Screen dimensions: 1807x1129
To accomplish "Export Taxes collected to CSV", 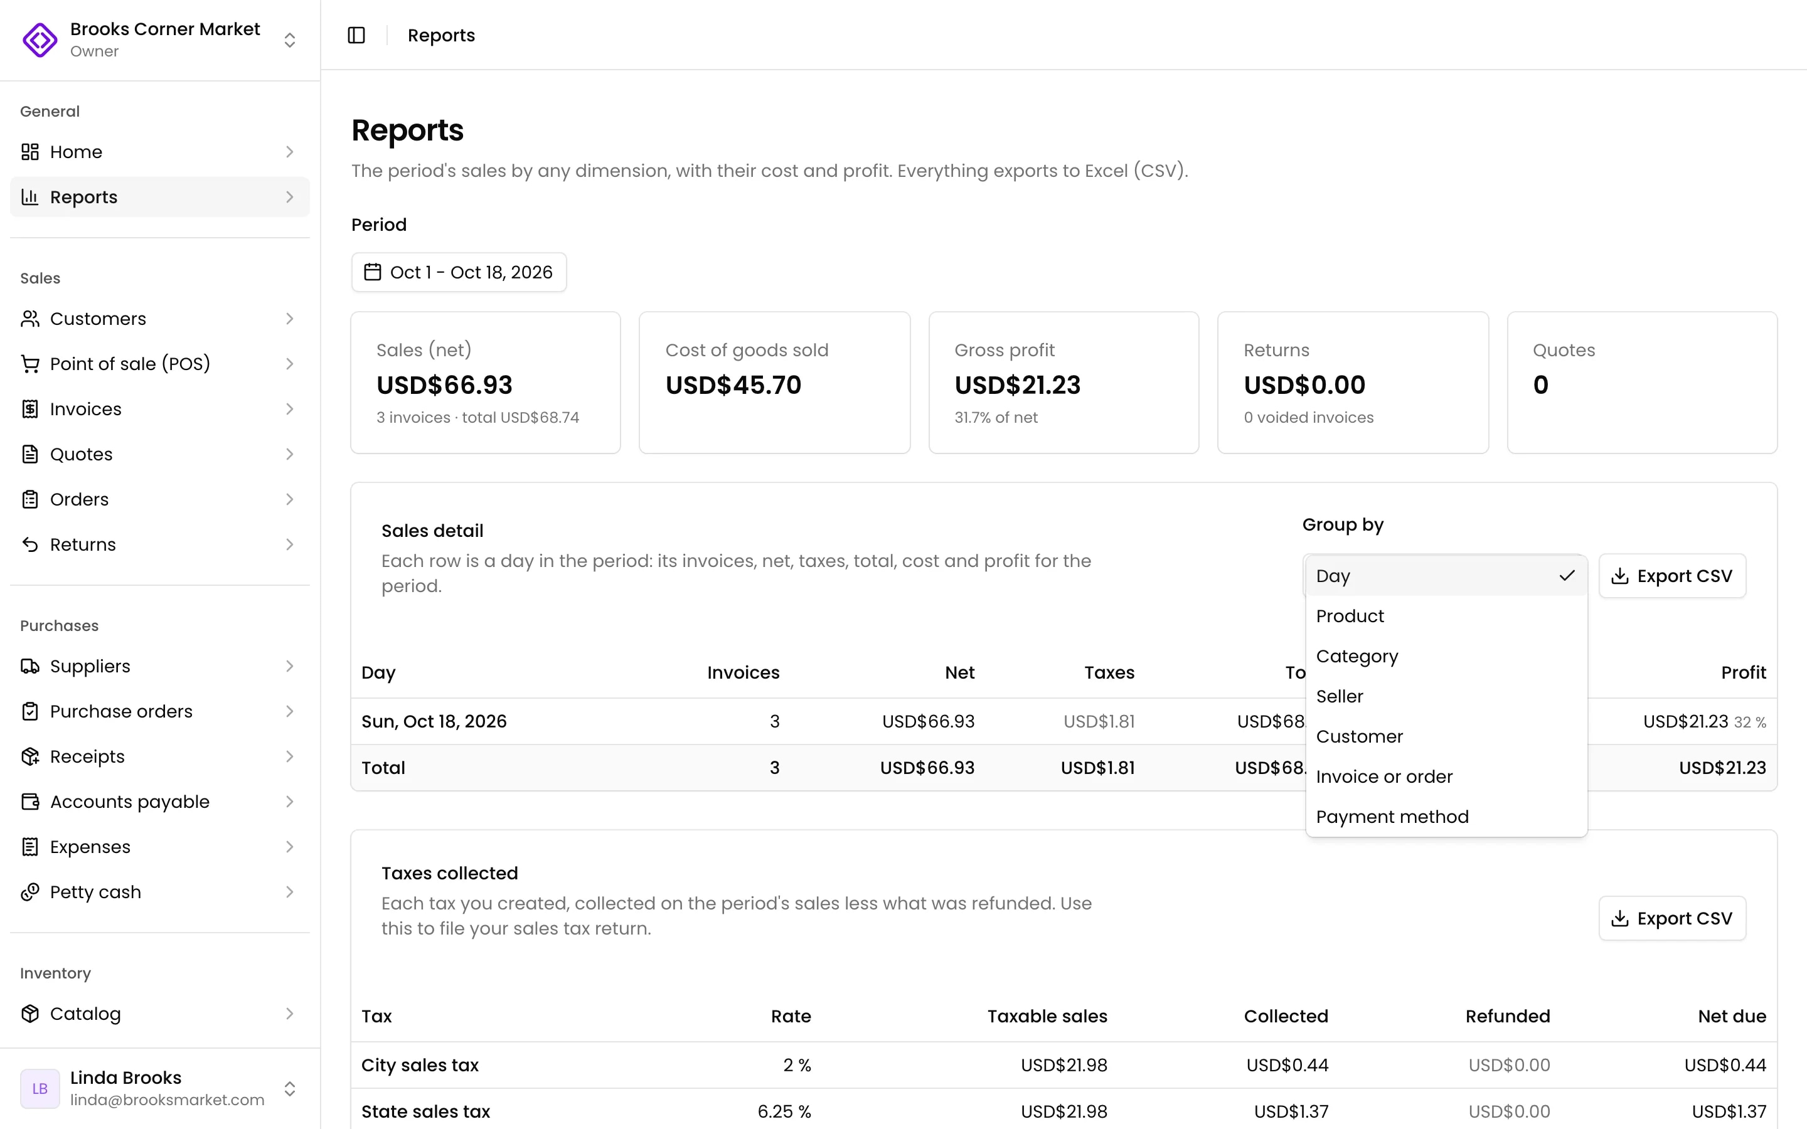I will click(1672, 918).
